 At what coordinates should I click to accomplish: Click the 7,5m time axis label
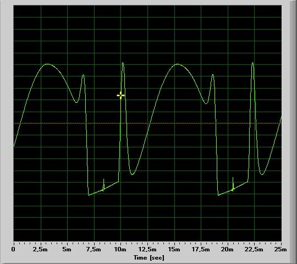tap(94, 249)
